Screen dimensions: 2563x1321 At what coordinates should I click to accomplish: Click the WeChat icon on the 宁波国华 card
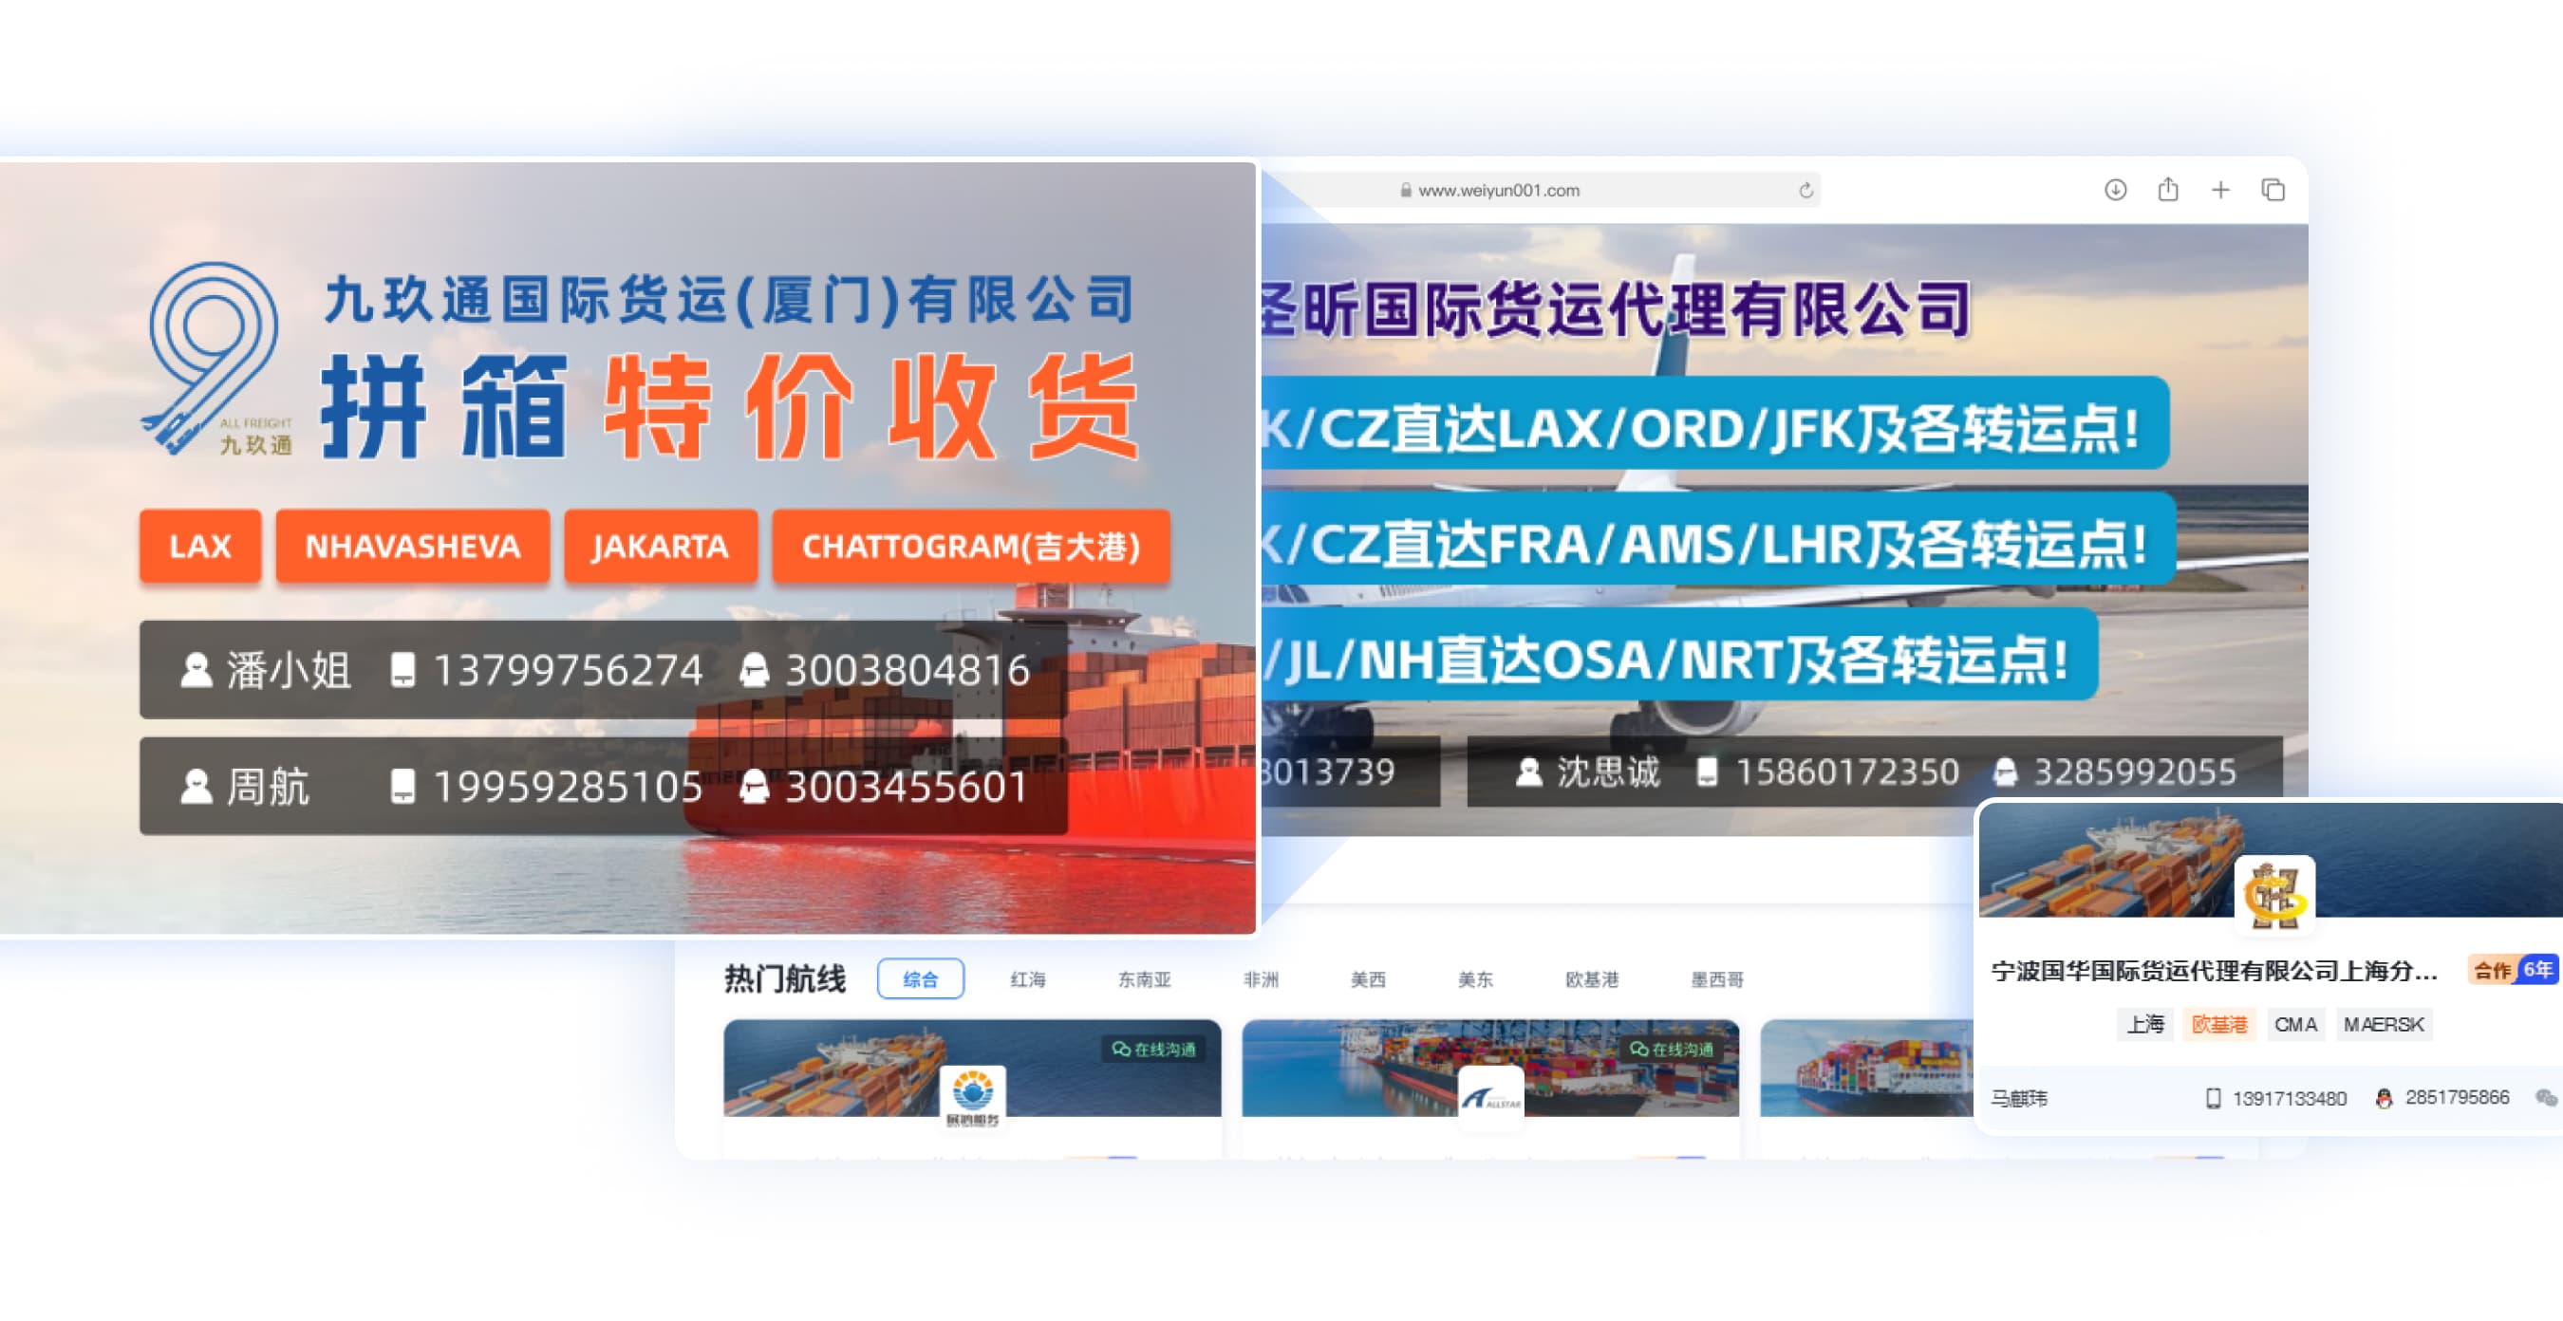pyautogui.click(x=2547, y=1098)
